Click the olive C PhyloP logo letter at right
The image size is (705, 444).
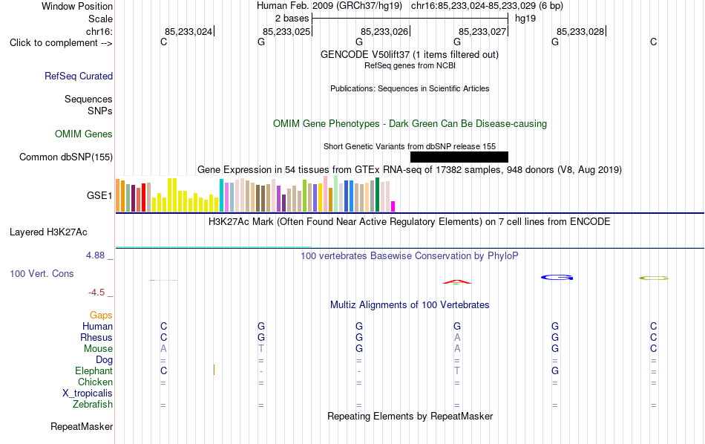tap(654, 278)
